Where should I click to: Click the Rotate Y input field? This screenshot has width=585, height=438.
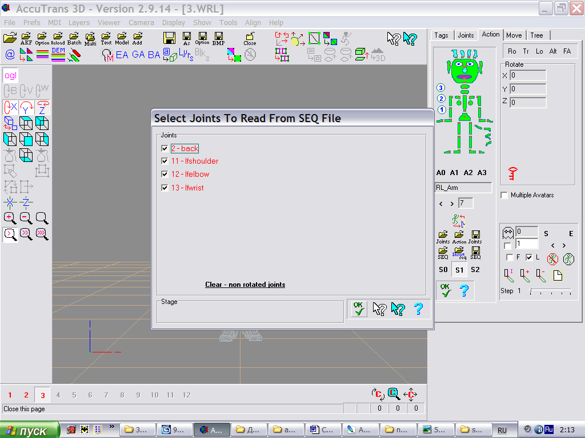(528, 89)
